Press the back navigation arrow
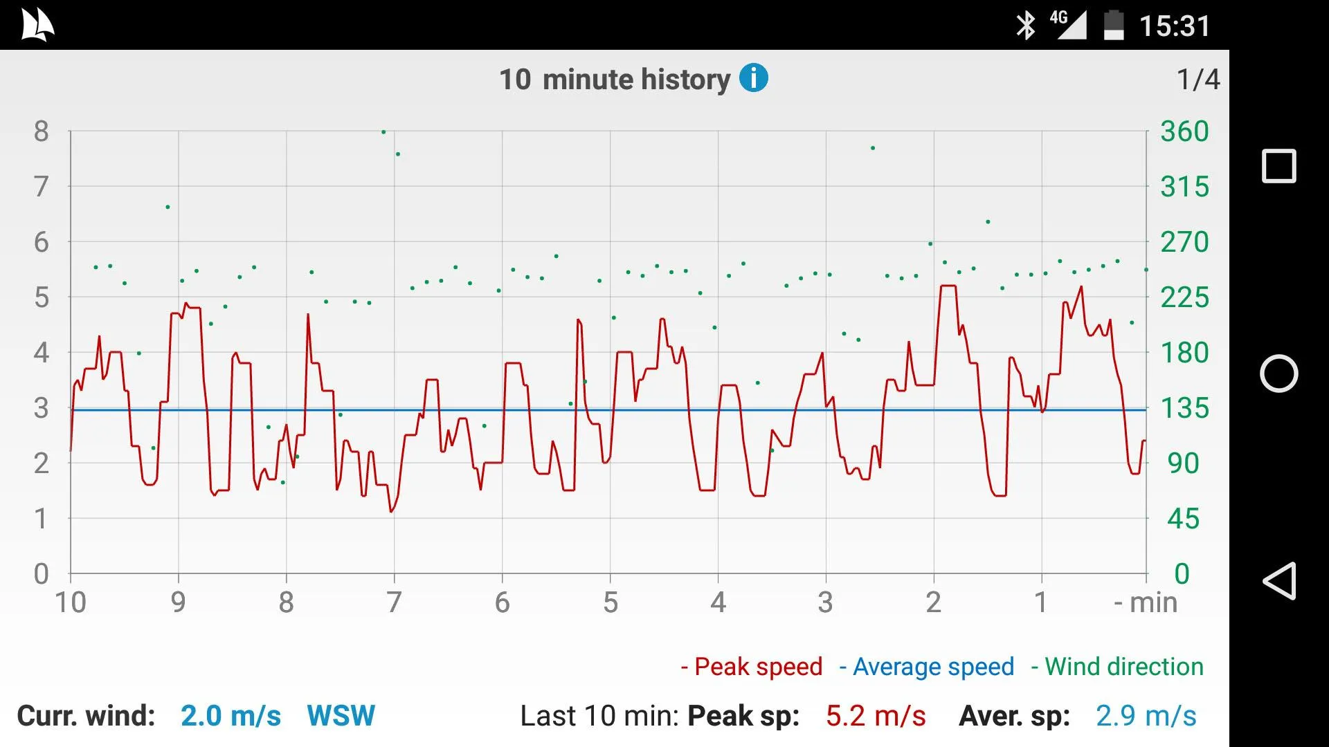Screen dimensions: 1329x747 tap(1278, 580)
